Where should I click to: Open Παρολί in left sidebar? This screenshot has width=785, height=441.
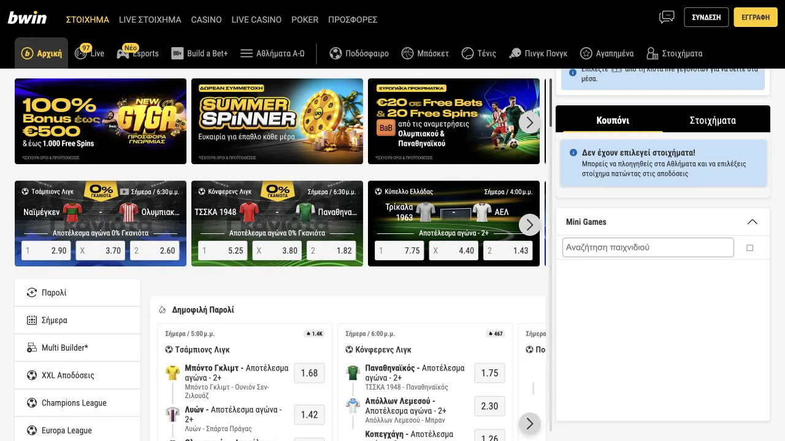click(x=77, y=293)
